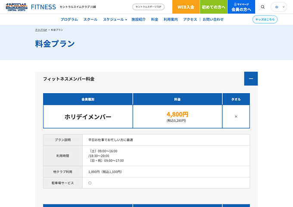Click the 料金 column header in table

click(178, 99)
